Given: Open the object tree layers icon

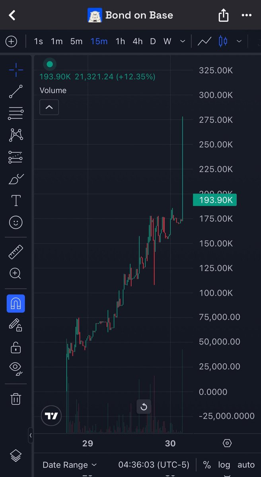Looking at the screenshot, I should pos(16,456).
